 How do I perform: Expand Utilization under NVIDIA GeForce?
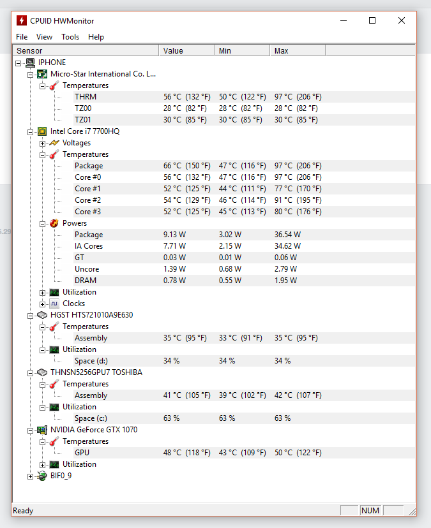(42, 465)
